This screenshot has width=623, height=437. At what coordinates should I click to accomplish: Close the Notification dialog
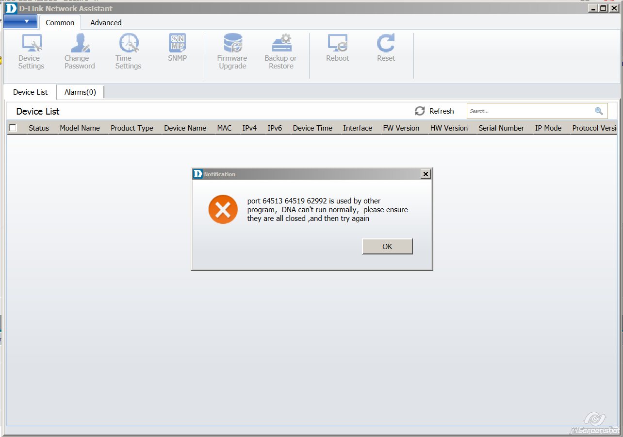(x=426, y=174)
